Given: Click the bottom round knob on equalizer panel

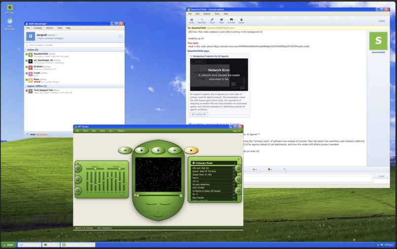Looking at the screenshot, I should 78,190.
